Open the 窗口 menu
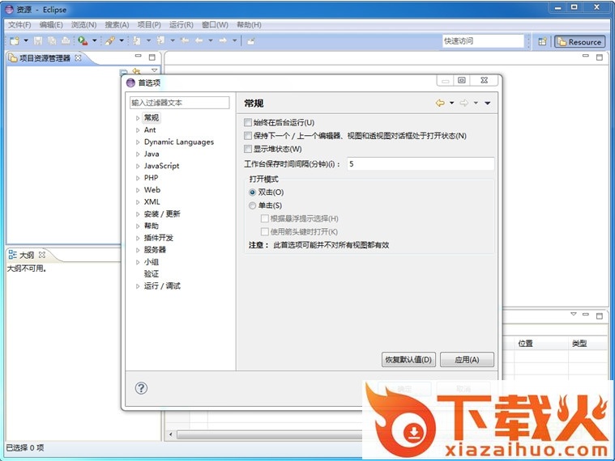Image resolution: width=615 pixels, height=461 pixels. coord(215,25)
